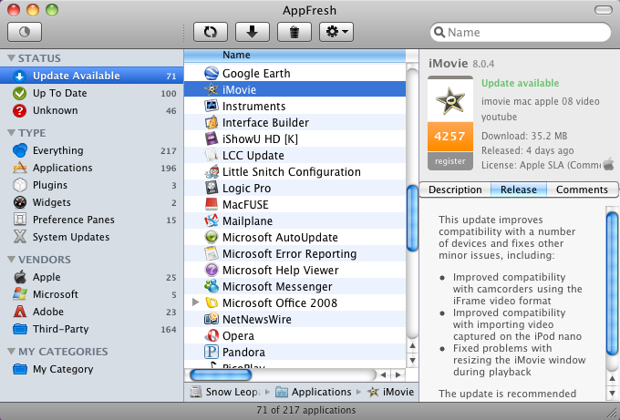620x420 pixels.
Task: Click Applications folder in path bar
Action: click(x=314, y=392)
